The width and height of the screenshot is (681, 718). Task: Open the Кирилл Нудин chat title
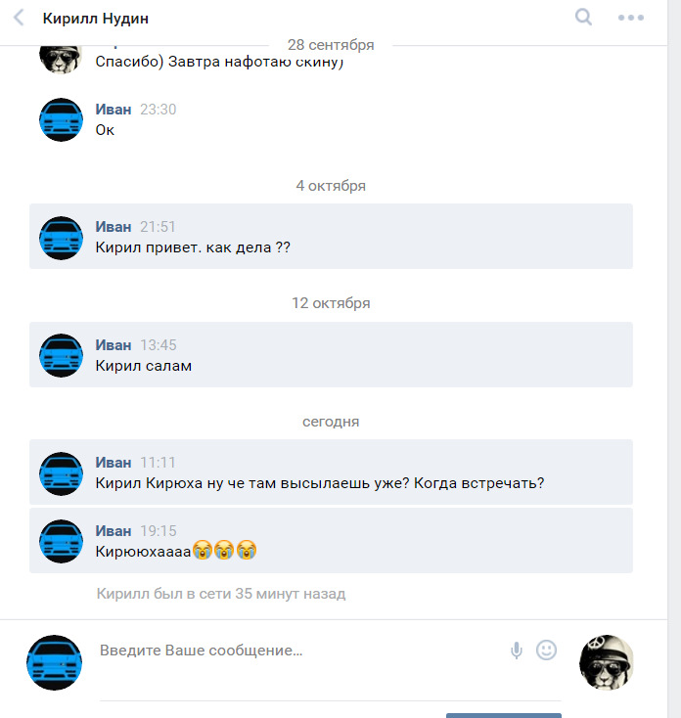[95, 19]
